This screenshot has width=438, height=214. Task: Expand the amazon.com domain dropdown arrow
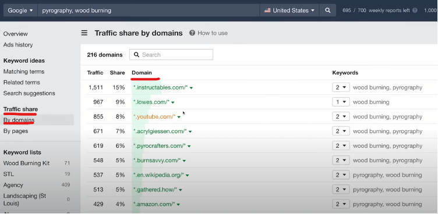178,205
